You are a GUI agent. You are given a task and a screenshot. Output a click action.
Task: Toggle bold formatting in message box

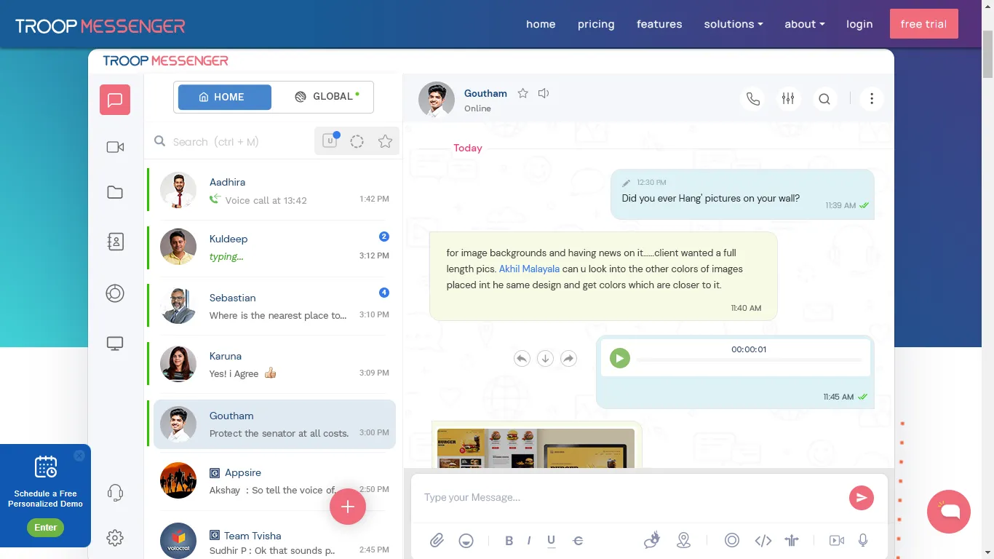(509, 540)
